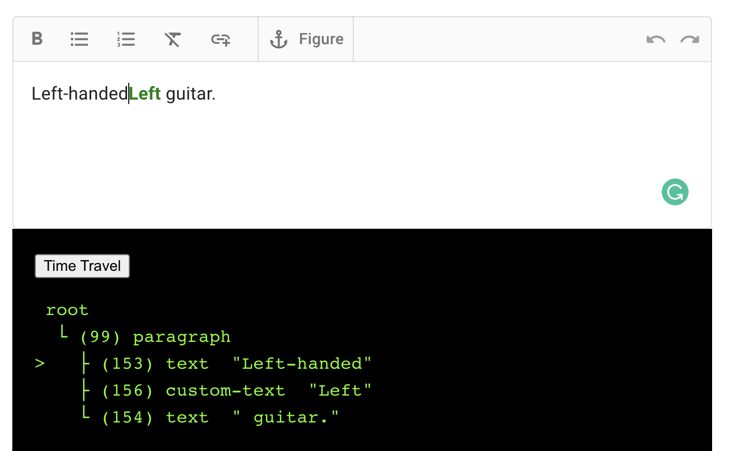The width and height of the screenshot is (730, 451).
Task: Click the anchor icon next to Figure
Action: [278, 39]
